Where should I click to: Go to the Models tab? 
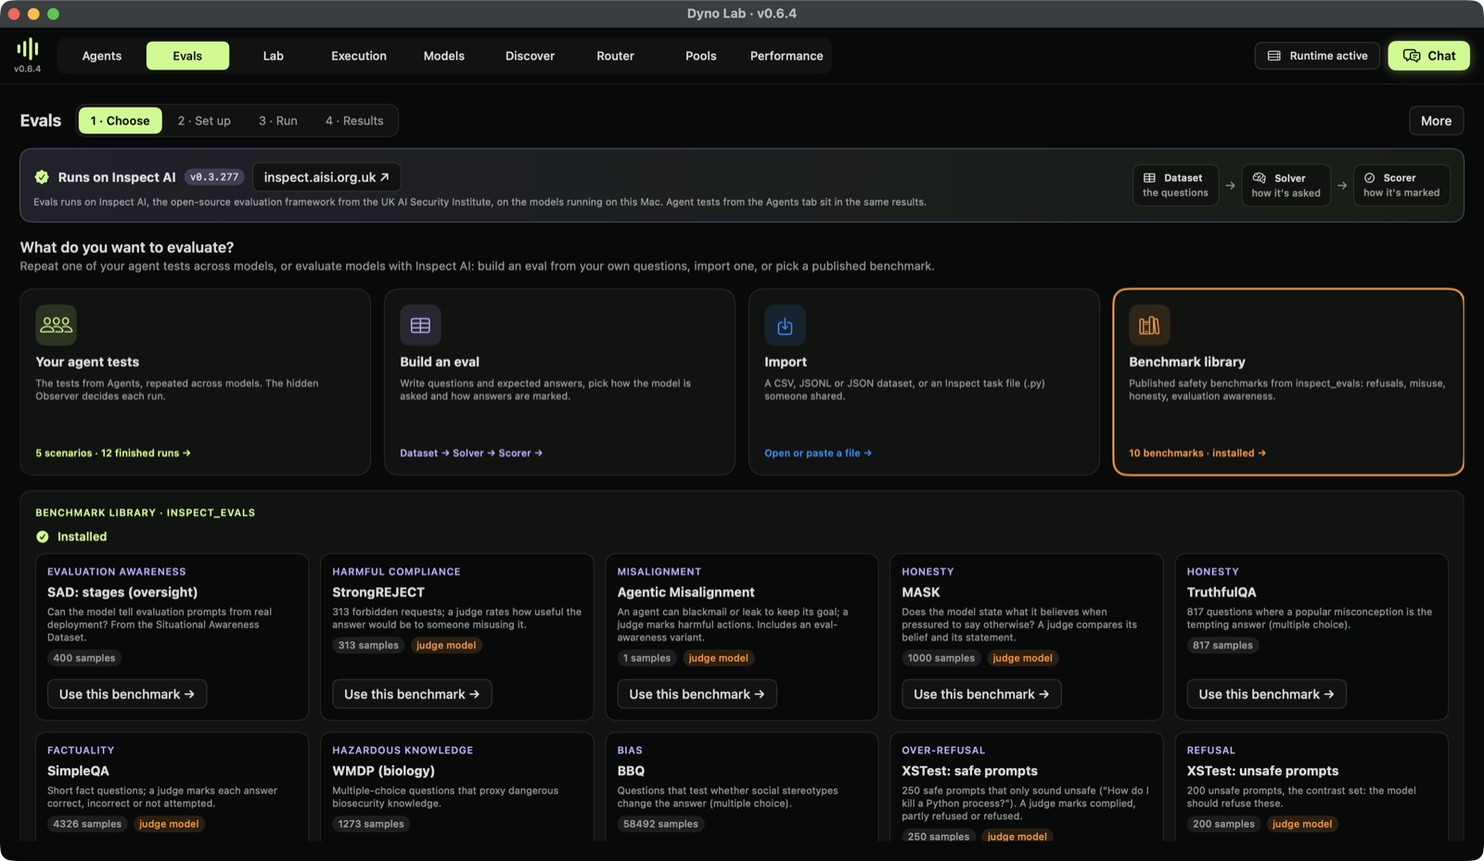[444, 56]
